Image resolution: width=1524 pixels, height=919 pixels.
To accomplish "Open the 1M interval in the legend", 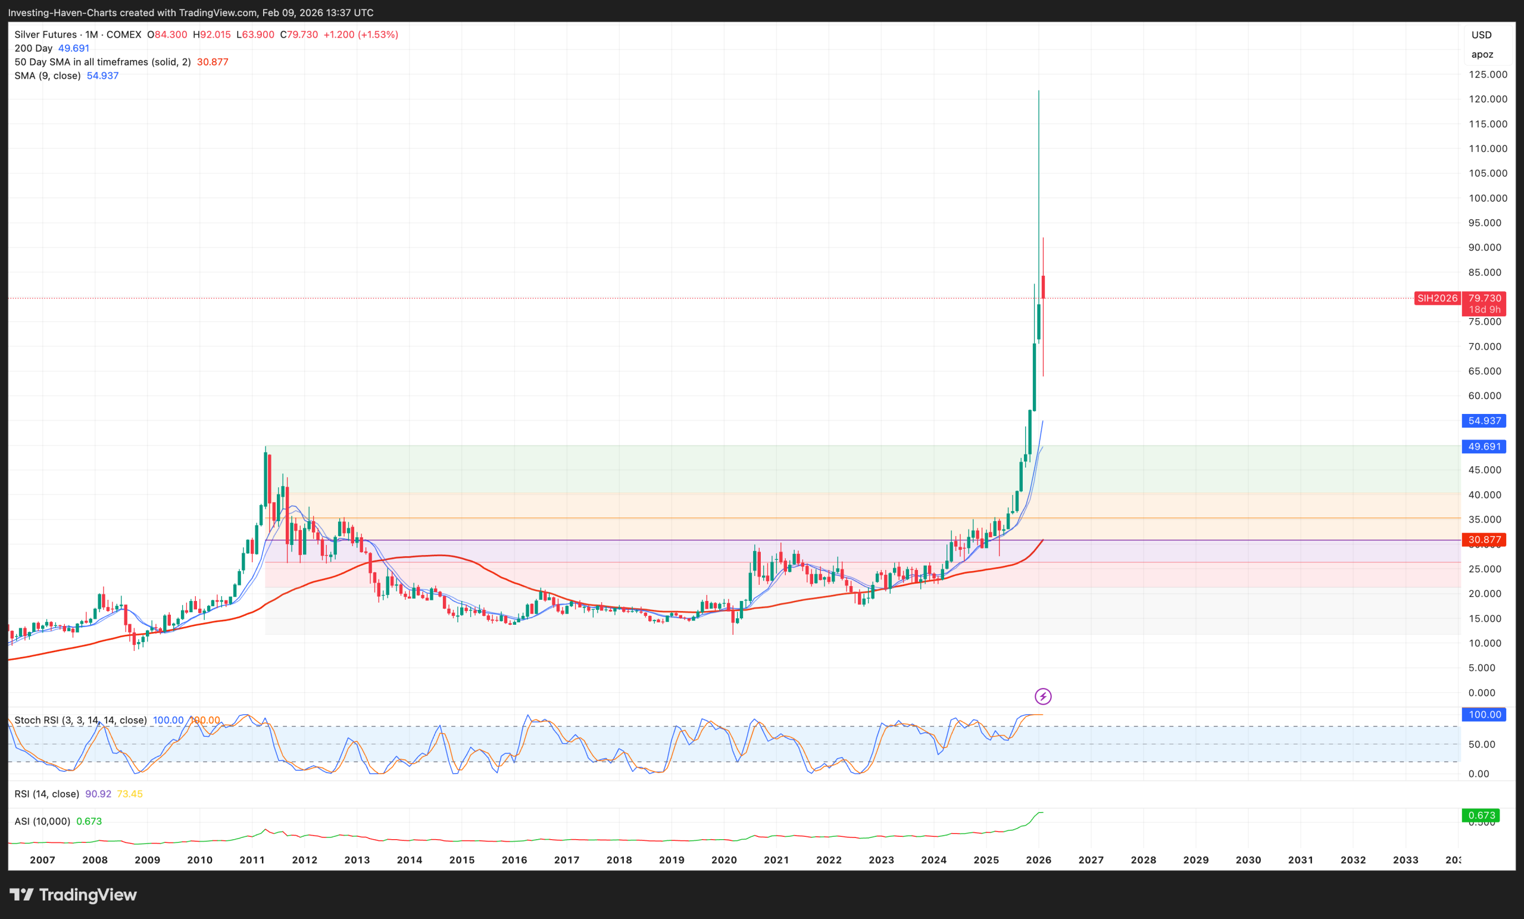I will (92, 35).
